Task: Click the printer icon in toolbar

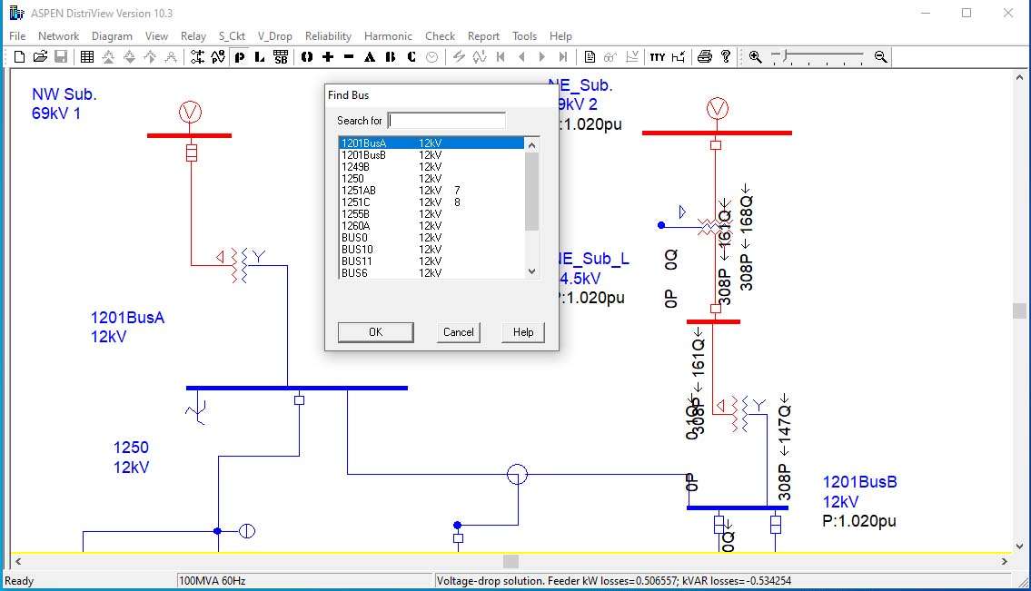Action: (x=704, y=56)
